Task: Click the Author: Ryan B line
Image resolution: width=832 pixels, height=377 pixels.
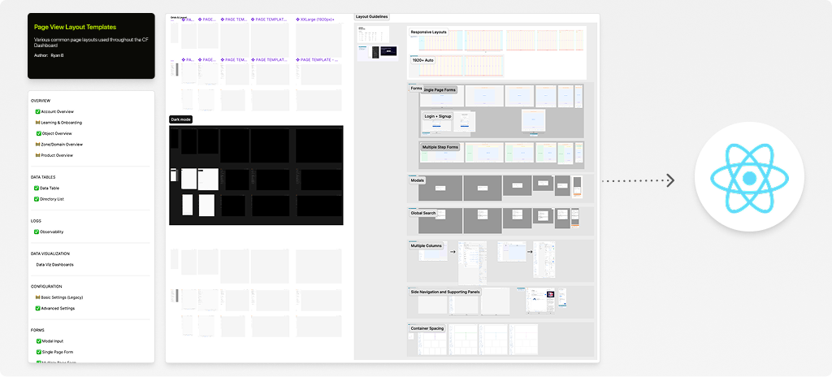Action: pyautogui.click(x=49, y=55)
